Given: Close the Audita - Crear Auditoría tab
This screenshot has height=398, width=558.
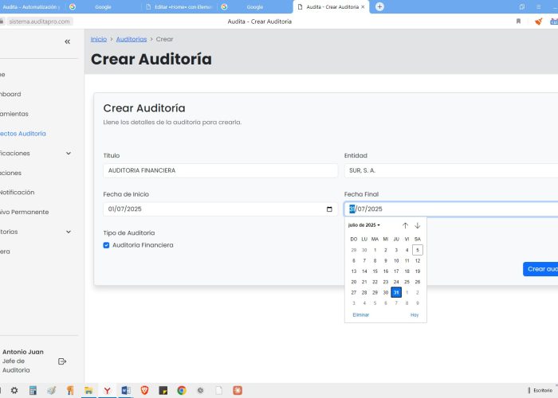Looking at the screenshot, I should (363, 6).
